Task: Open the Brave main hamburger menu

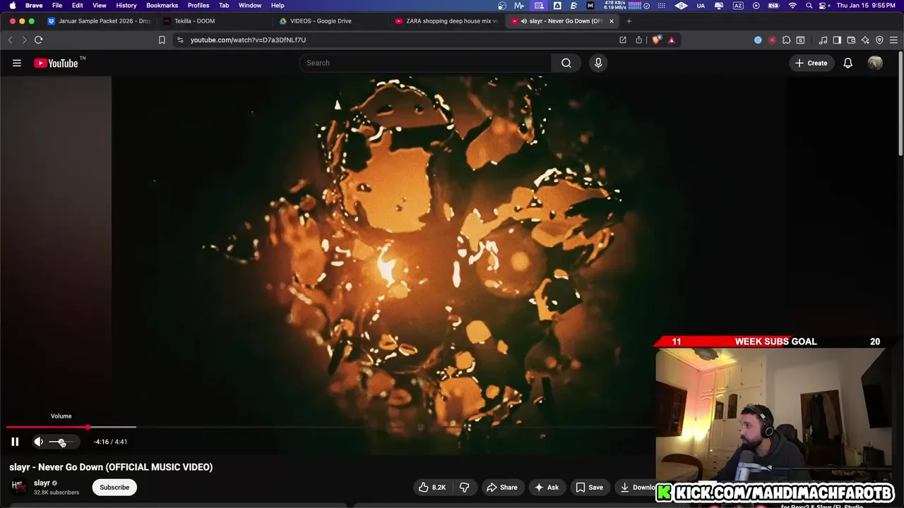Action: pos(893,40)
